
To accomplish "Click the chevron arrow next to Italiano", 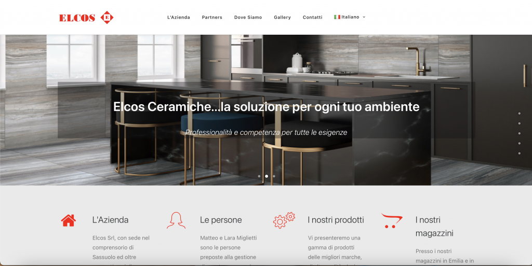I will [364, 17].
